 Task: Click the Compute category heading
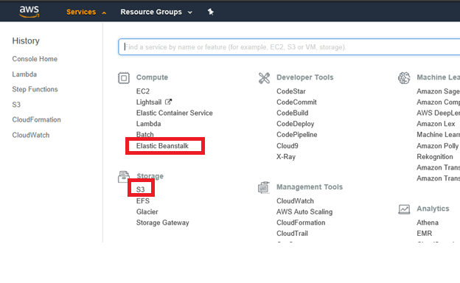click(152, 77)
